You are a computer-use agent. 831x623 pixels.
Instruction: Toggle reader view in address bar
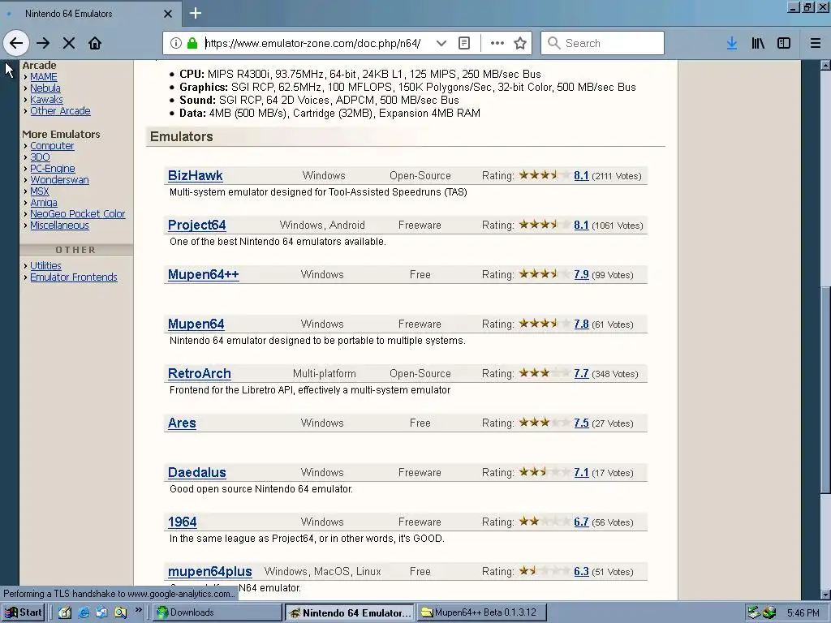tap(464, 43)
